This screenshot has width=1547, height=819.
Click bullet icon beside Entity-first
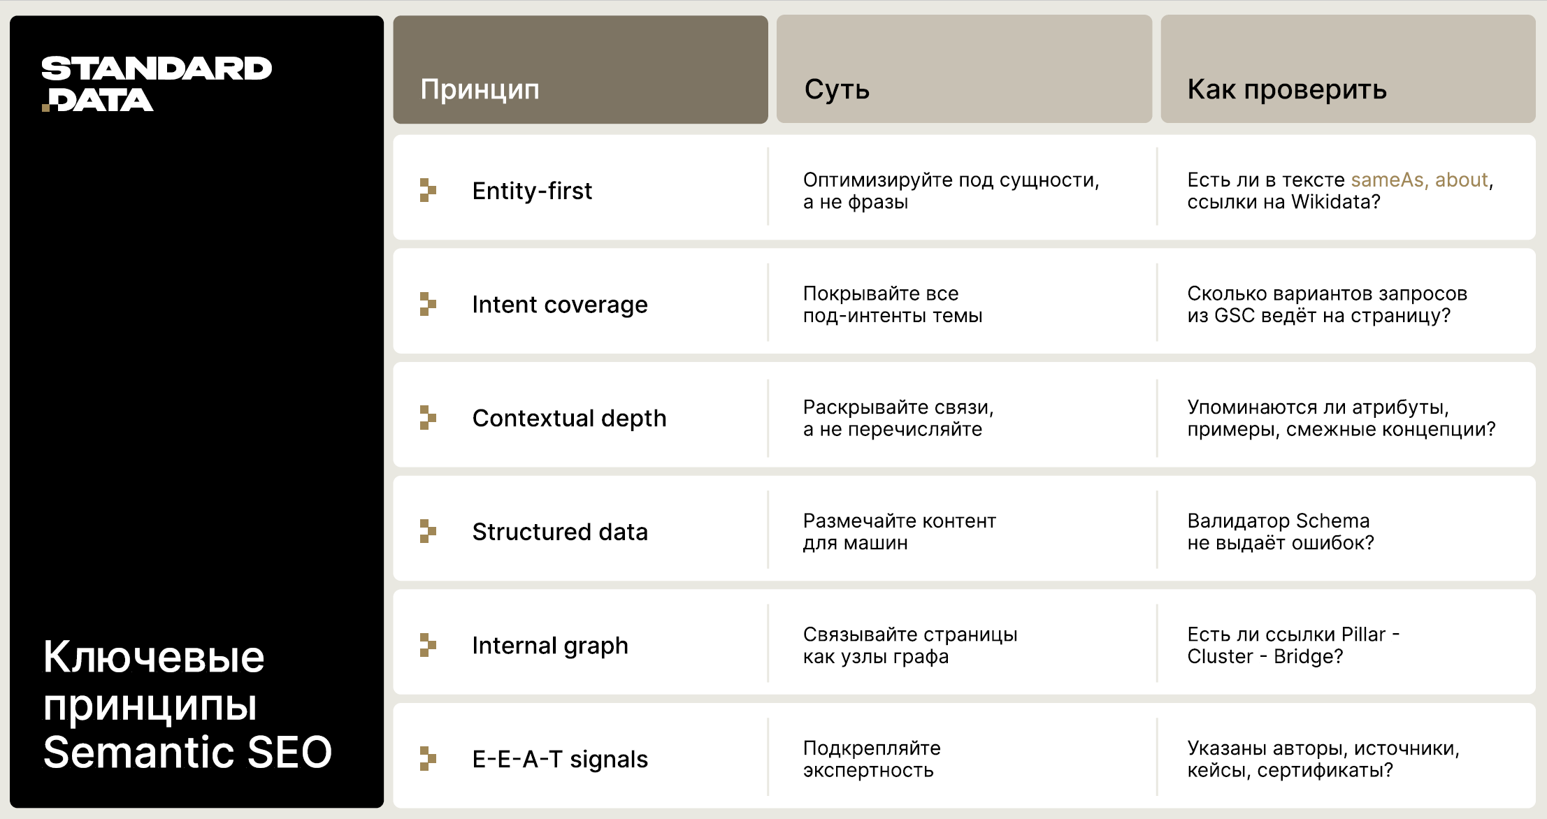click(428, 190)
